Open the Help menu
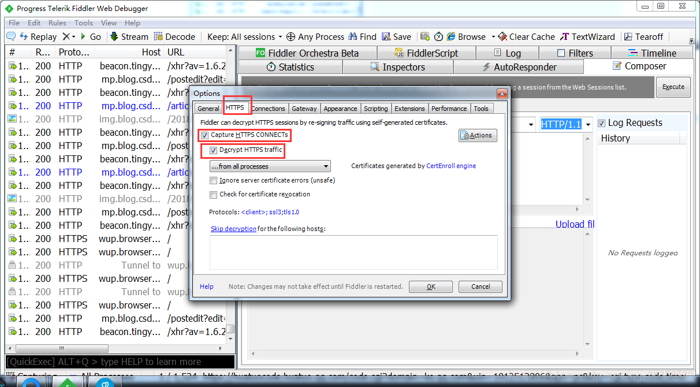This screenshot has height=387, width=700. (132, 23)
